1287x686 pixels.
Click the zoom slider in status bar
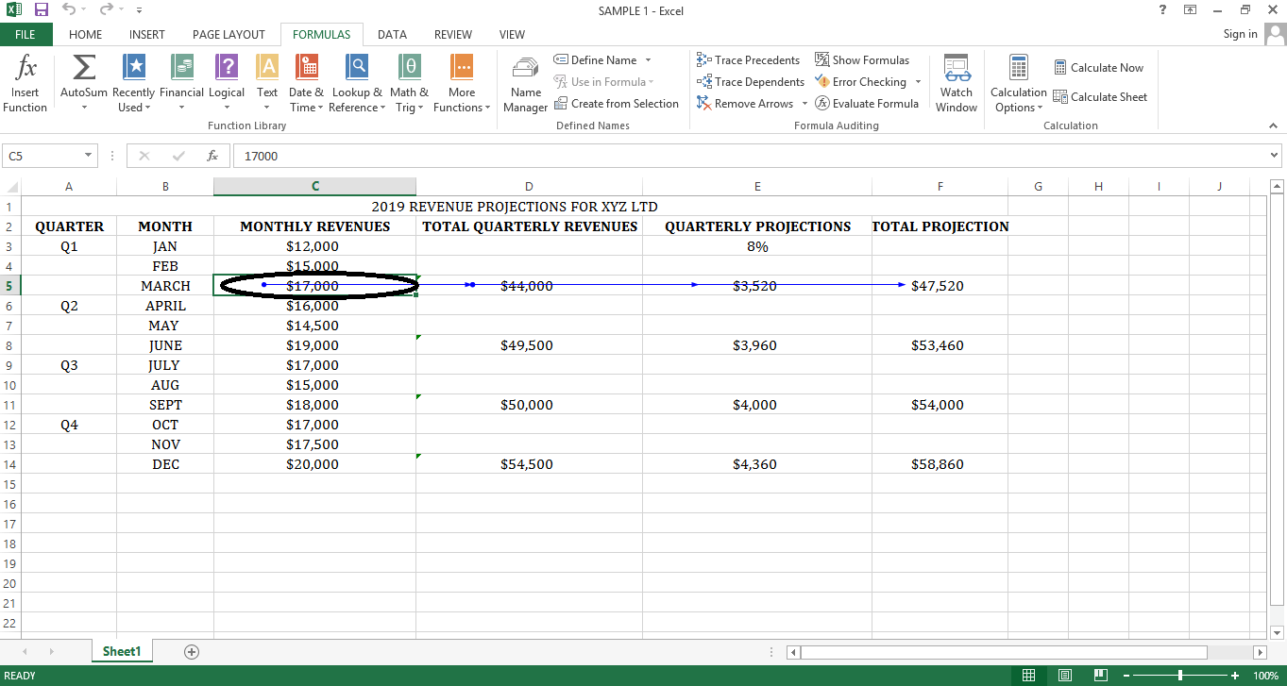[x=1179, y=676]
